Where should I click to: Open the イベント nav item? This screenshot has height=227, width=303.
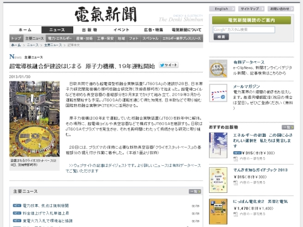click(x=121, y=30)
